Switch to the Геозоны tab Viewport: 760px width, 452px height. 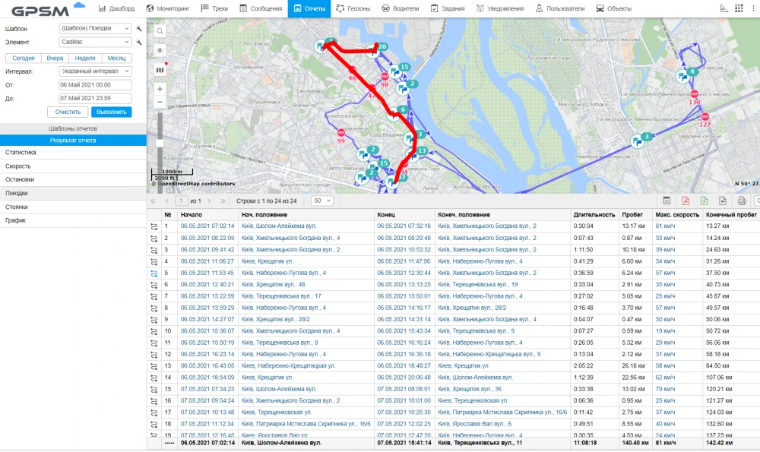(353, 8)
